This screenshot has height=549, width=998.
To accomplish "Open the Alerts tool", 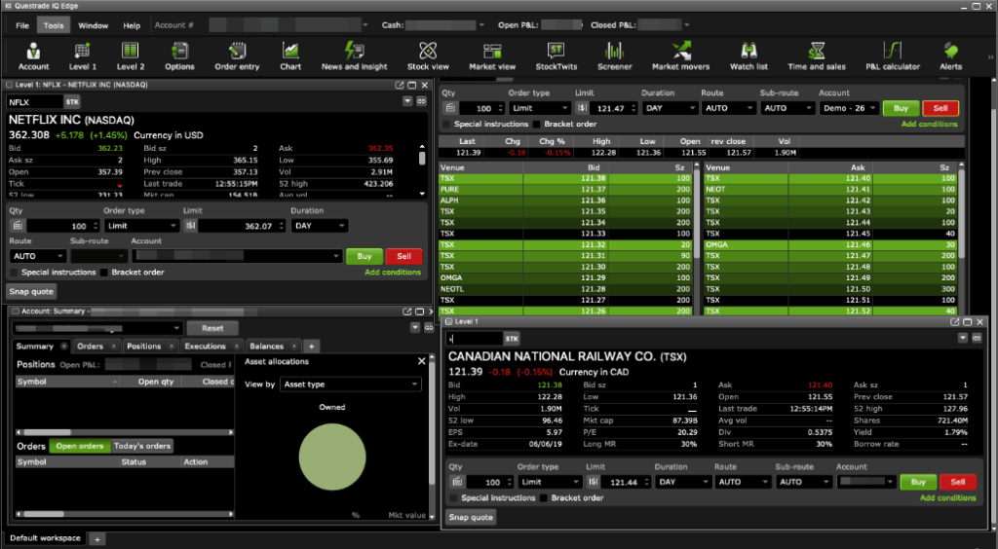I will pyautogui.click(x=950, y=55).
